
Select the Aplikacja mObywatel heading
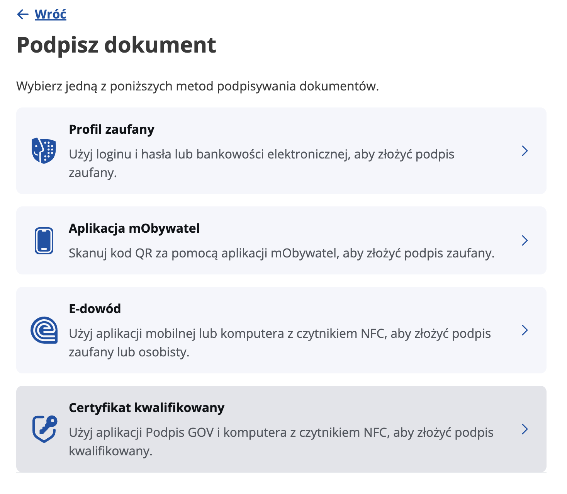click(x=134, y=228)
